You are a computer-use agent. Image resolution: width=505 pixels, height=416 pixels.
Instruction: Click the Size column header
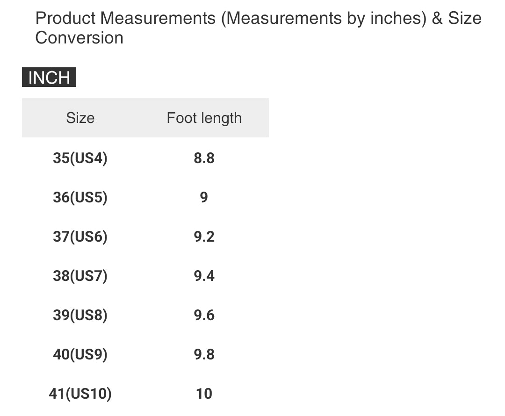coord(80,118)
